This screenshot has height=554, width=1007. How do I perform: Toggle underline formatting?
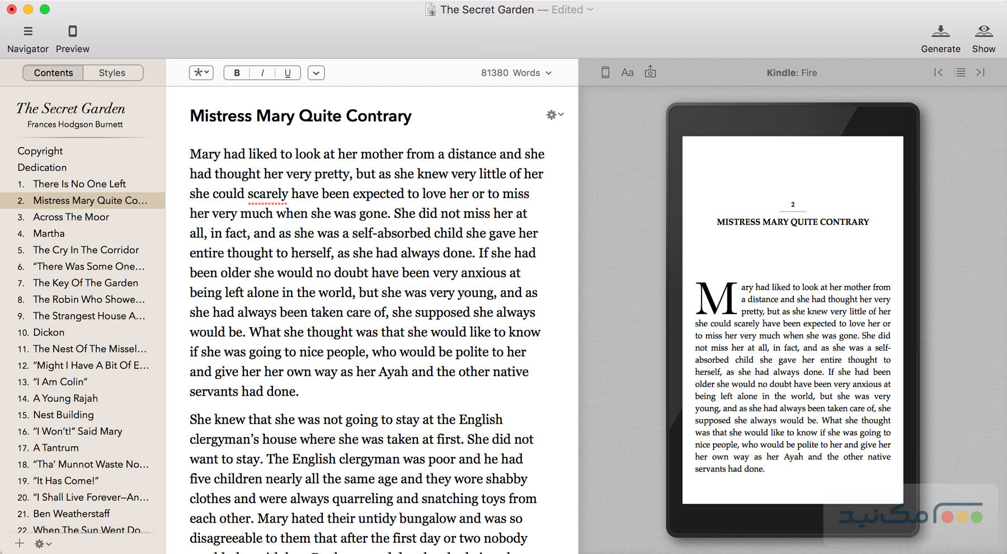point(288,73)
